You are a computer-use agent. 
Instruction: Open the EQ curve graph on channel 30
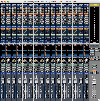coord(75,38)
